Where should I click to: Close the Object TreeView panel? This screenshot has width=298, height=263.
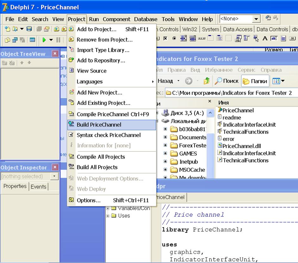point(55,54)
